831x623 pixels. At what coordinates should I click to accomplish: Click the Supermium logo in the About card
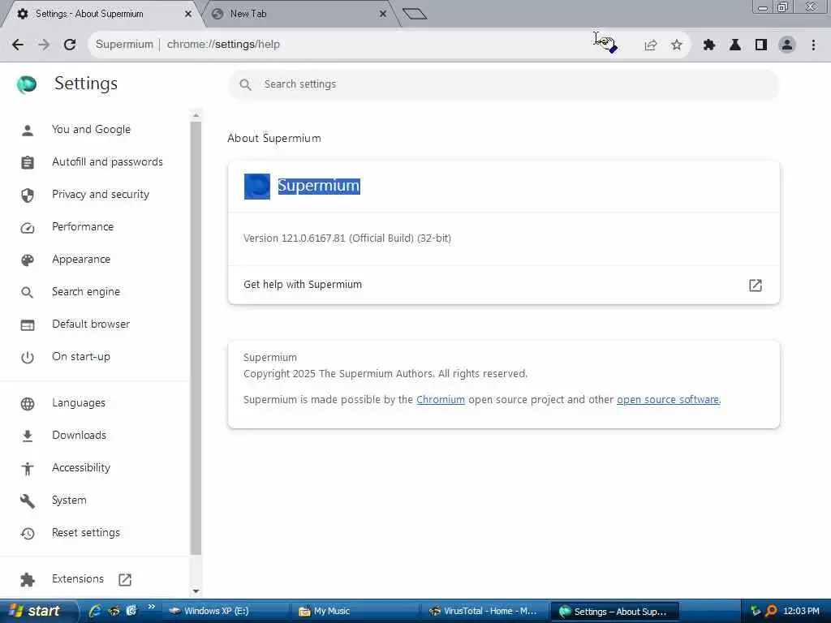(x=257, y=187)
